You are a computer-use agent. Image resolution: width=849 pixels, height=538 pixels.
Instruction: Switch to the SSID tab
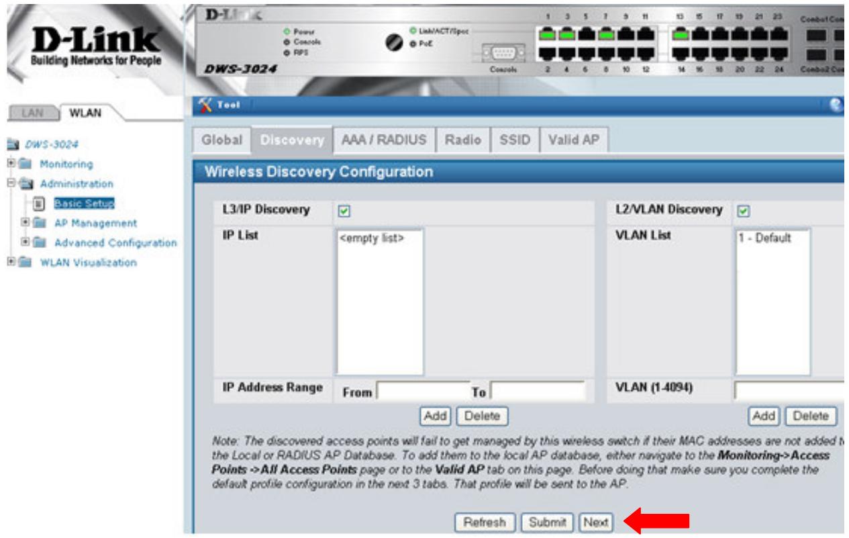(x=515, y=140)
